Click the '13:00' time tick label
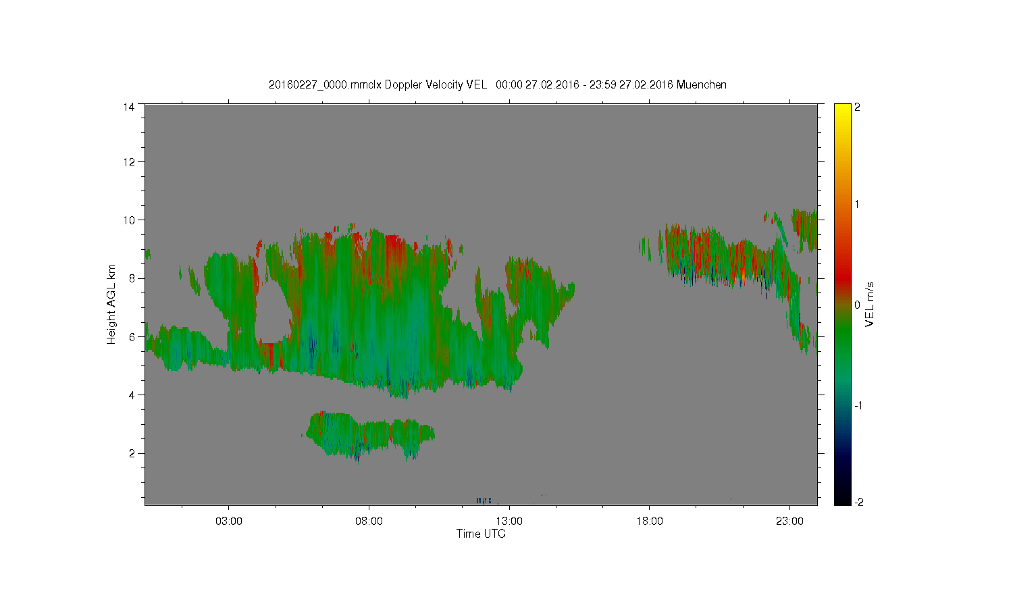Viewport: 1013px width, 608px height. click(509, 522)
